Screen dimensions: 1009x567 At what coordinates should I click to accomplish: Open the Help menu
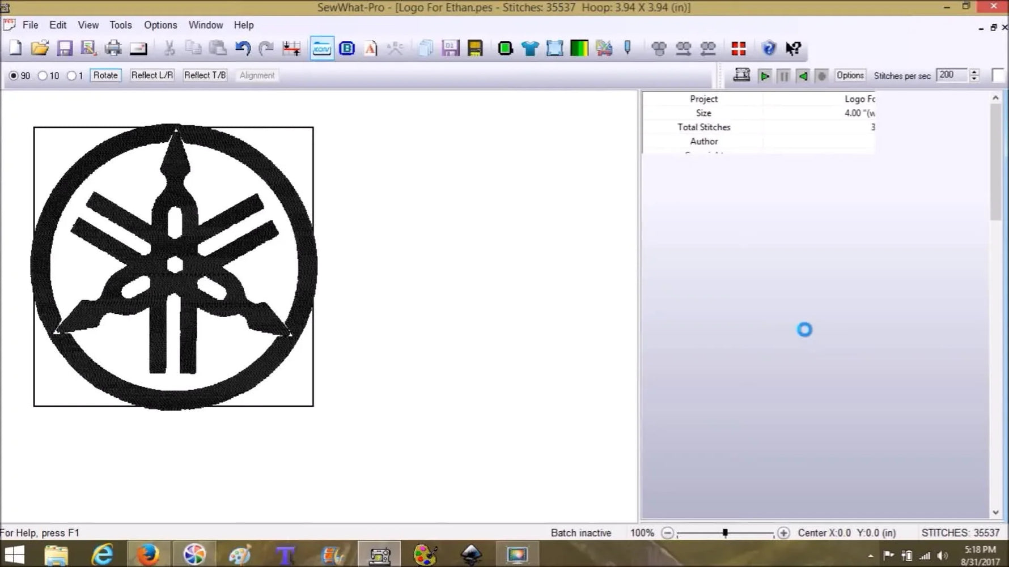(x=244, y=25)
